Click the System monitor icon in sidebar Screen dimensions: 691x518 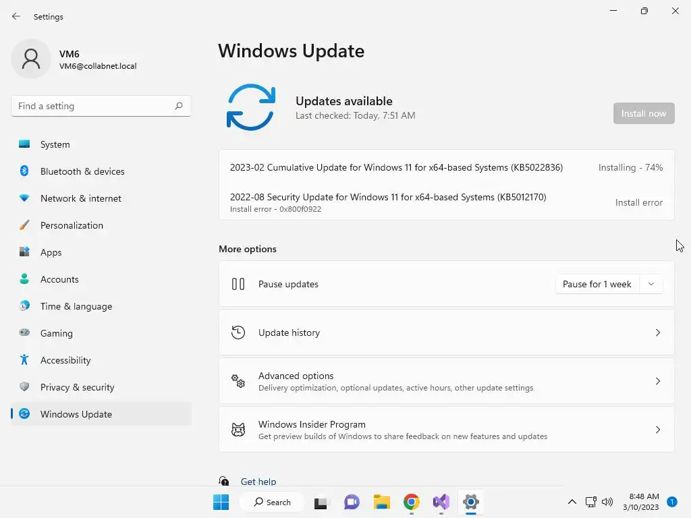24,144
